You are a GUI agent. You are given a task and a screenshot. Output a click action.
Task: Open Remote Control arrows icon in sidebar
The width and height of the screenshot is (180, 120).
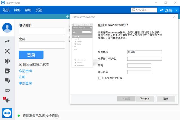coord(7,41)
